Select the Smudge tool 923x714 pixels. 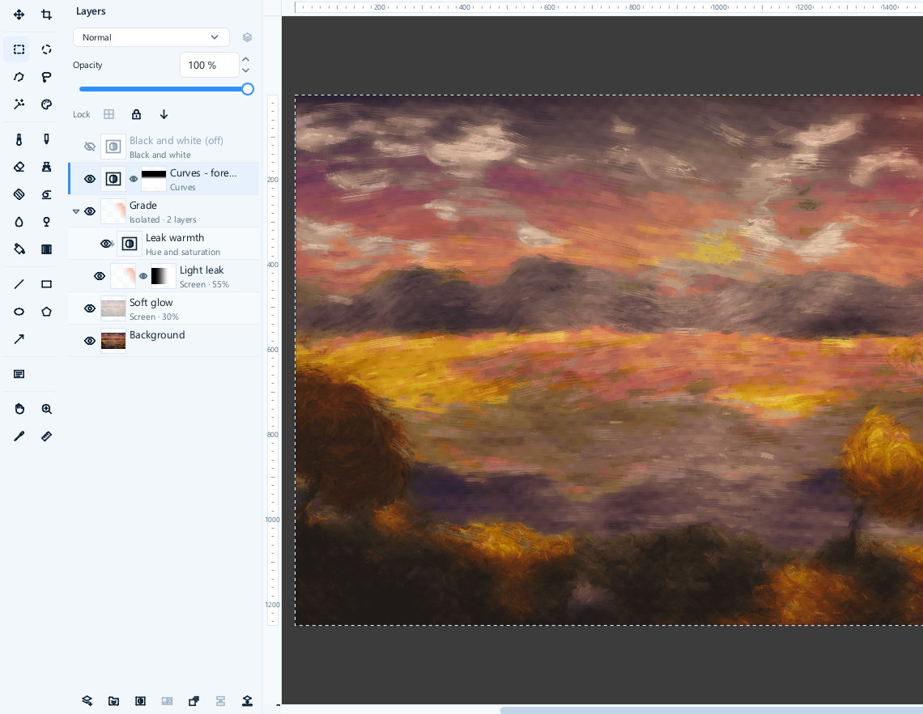coord(46,194)
